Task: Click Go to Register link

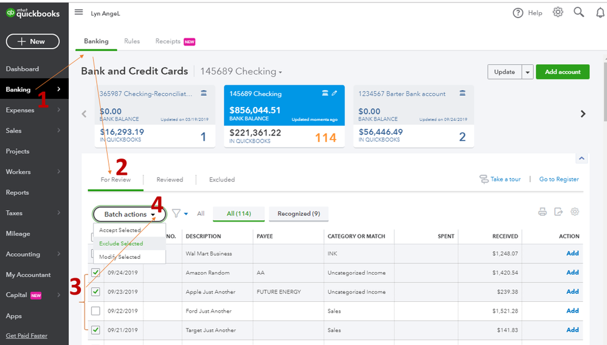Action: coord(559,179)
